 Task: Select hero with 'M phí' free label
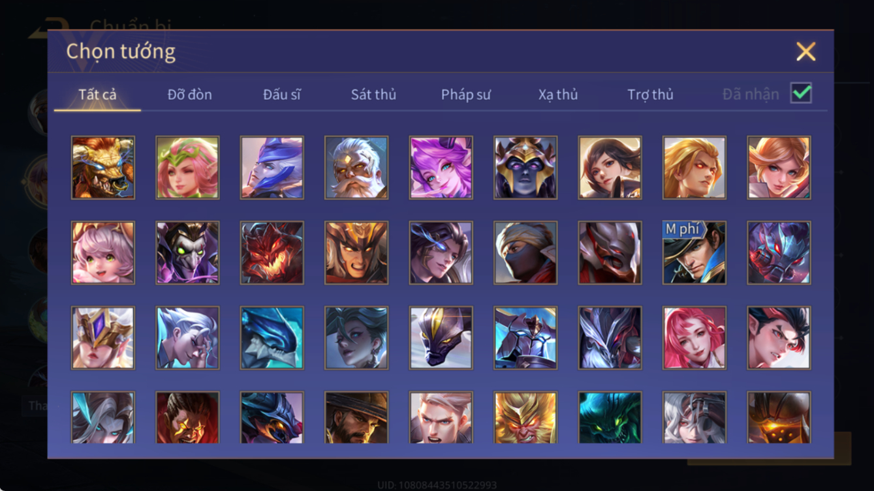695,253
